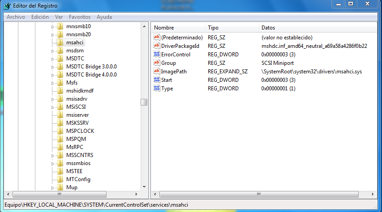Click the values pane scroll right arrow
Viewport: 382px width, 212px height.
373,194
